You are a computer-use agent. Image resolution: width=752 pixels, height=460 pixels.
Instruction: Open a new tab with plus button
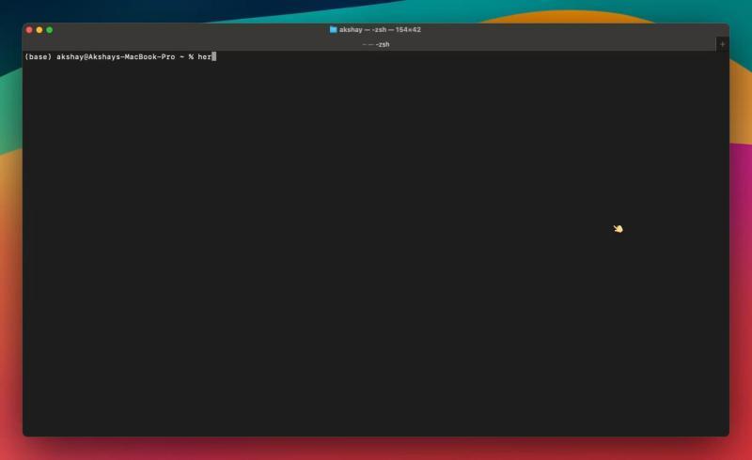tap(722, 44)
